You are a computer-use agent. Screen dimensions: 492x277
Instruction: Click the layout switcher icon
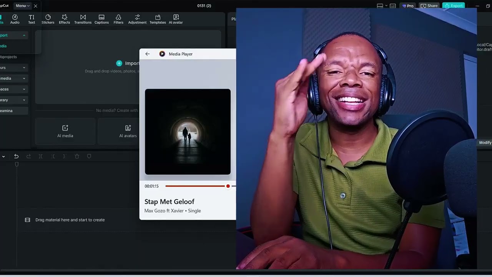pos(380,6)
